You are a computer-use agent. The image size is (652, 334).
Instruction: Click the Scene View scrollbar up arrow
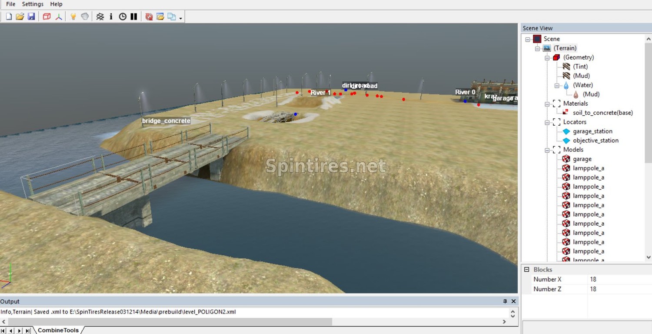pos(649,38)
